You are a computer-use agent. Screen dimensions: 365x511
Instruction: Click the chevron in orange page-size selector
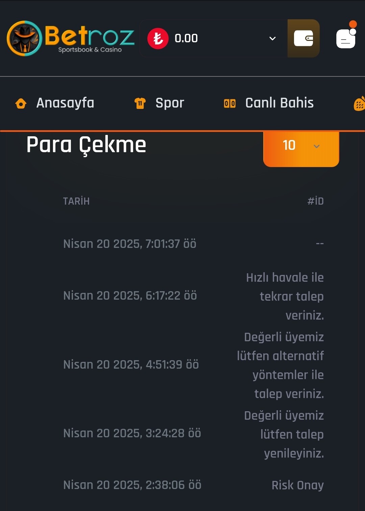(317, 146)
